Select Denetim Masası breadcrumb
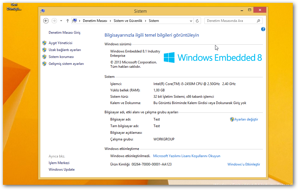The image size is (298, 190). [95, 21]
